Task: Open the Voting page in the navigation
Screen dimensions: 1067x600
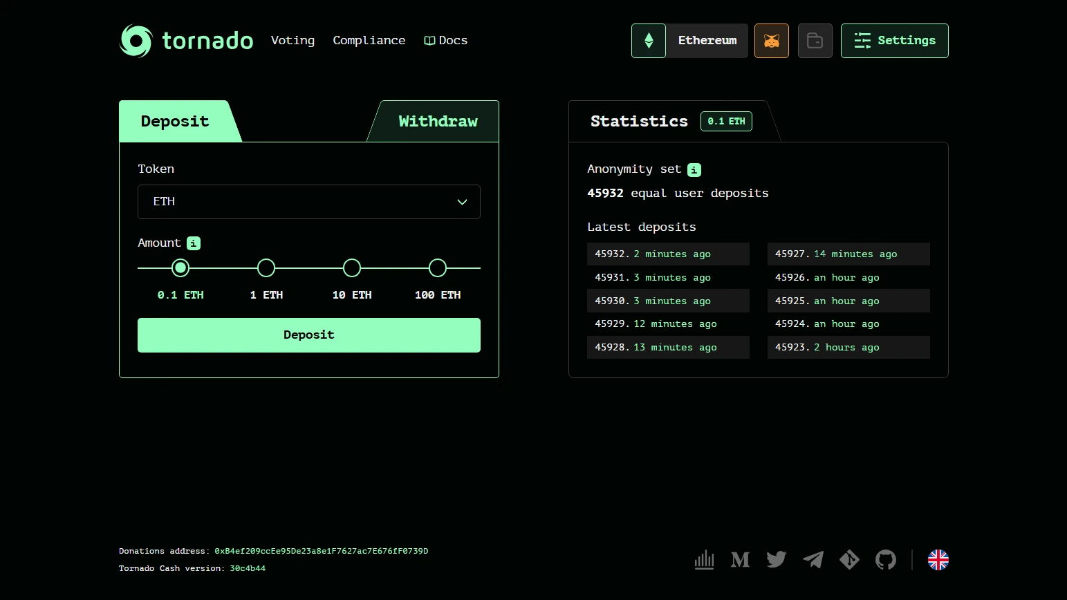Action: [x=293, y=41]
